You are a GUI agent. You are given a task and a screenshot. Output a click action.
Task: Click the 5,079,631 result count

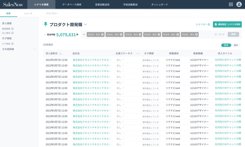click(x=66, y=35)
